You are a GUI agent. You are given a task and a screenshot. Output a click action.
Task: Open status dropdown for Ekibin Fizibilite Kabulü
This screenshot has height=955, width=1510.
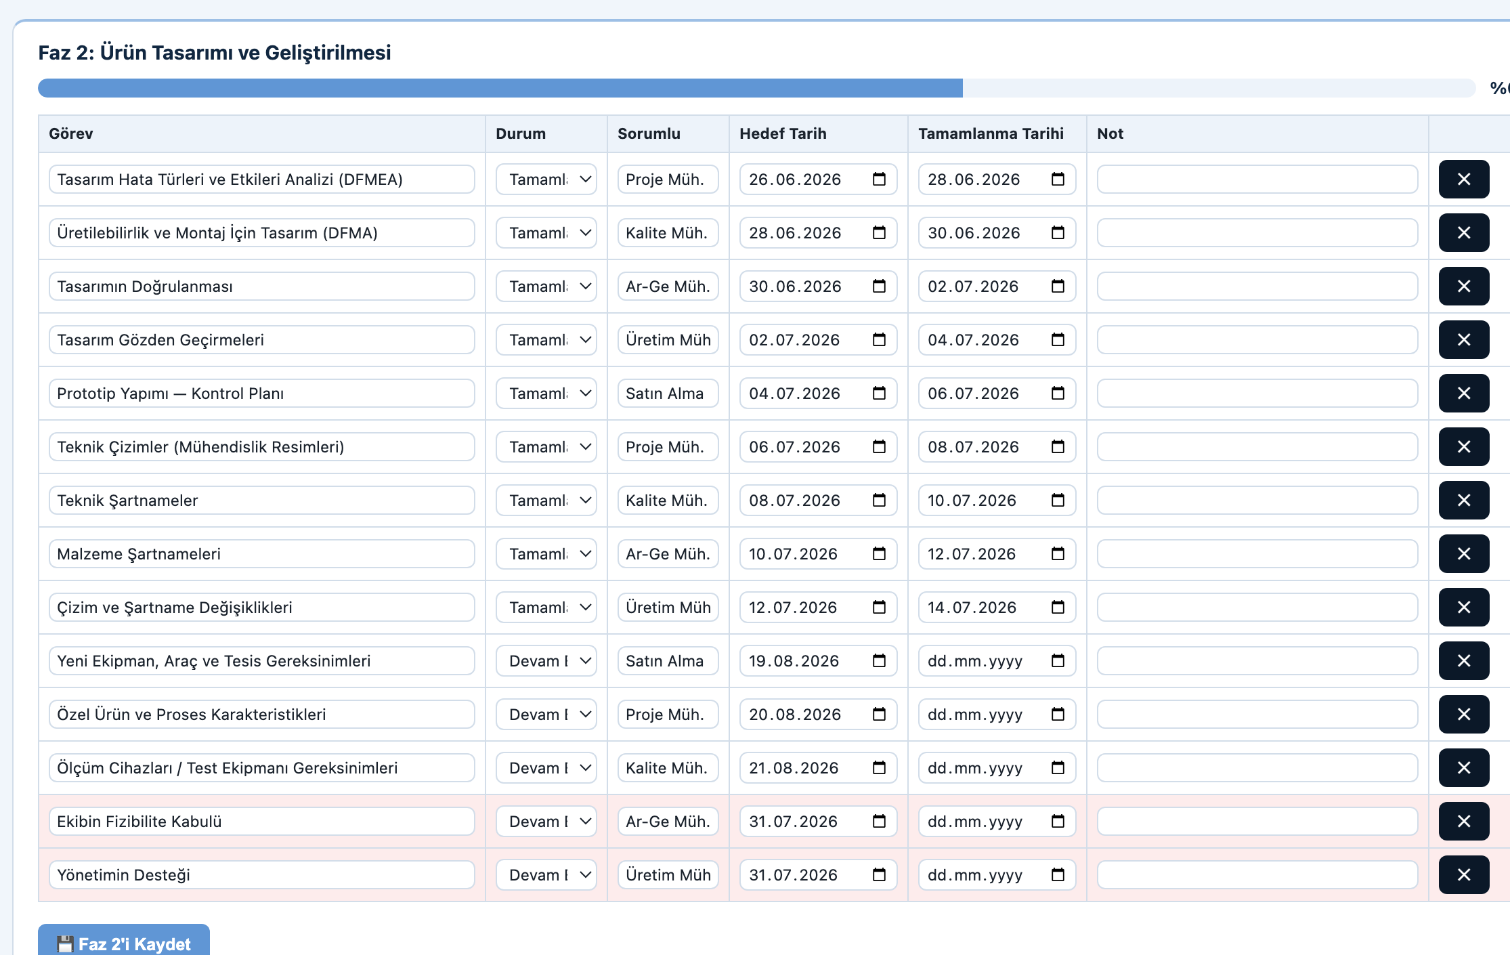(546, 822)
